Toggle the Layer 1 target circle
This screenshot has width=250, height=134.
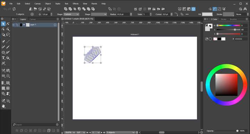click(x=55, y=25)
